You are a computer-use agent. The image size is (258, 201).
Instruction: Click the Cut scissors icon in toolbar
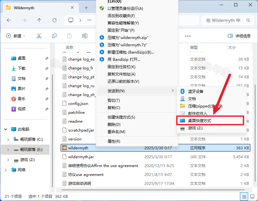(39, 36)
